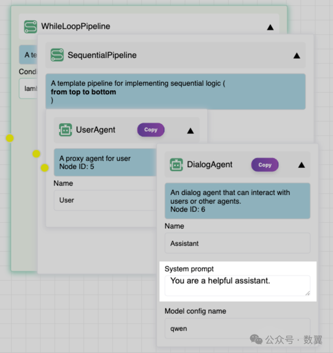Click the qwen model config field

[x=237, y=329]
